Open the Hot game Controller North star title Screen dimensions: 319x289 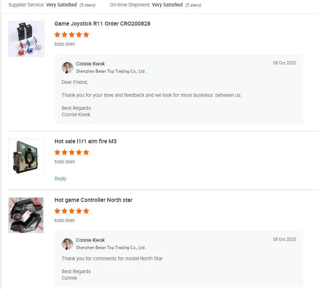(93, 200)
